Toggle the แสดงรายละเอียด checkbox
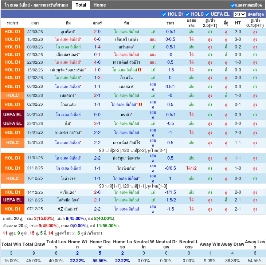The width and height of the screenshot is (266, 267). coord(233,5)
